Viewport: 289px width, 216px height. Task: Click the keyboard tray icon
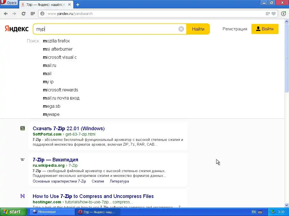[x=260, y=212]
